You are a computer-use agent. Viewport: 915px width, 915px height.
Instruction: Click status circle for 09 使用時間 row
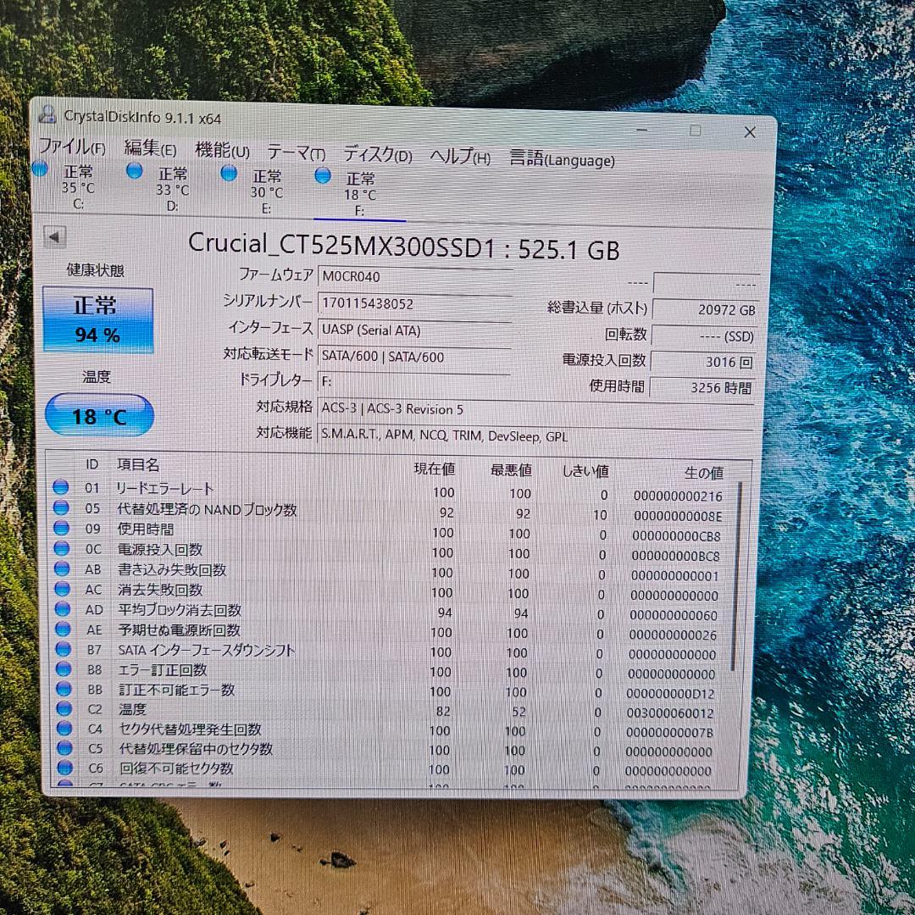61,528
